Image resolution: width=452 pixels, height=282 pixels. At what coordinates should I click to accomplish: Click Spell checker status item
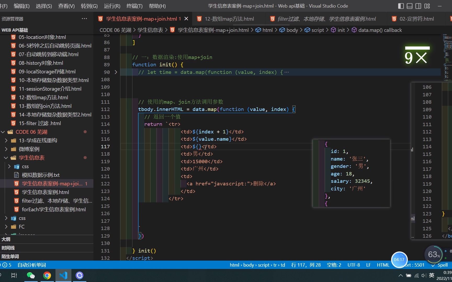coord(440,265)
